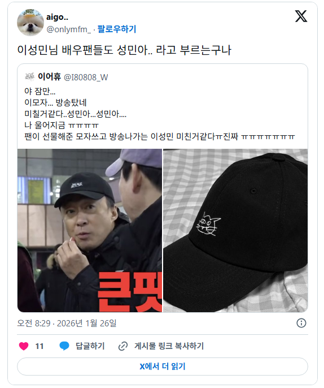Click the X에서 더 읽기 button
The width and height of the screenshot is (324, 388).
pyautogui.click(x=163, y=367)
